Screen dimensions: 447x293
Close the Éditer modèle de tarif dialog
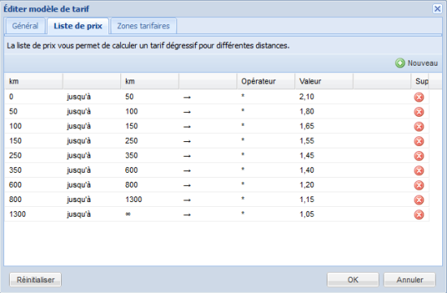(x=437, y=9)
